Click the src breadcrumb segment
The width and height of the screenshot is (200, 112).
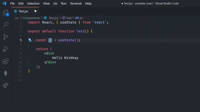(x=17, y=18)
